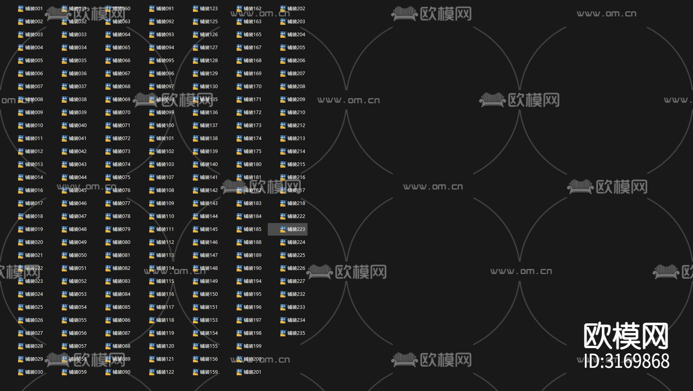Click the file icon beside 铺装034
Viewport: 693px width, 391px height.
pyautogui.click(x=64, y=48)
